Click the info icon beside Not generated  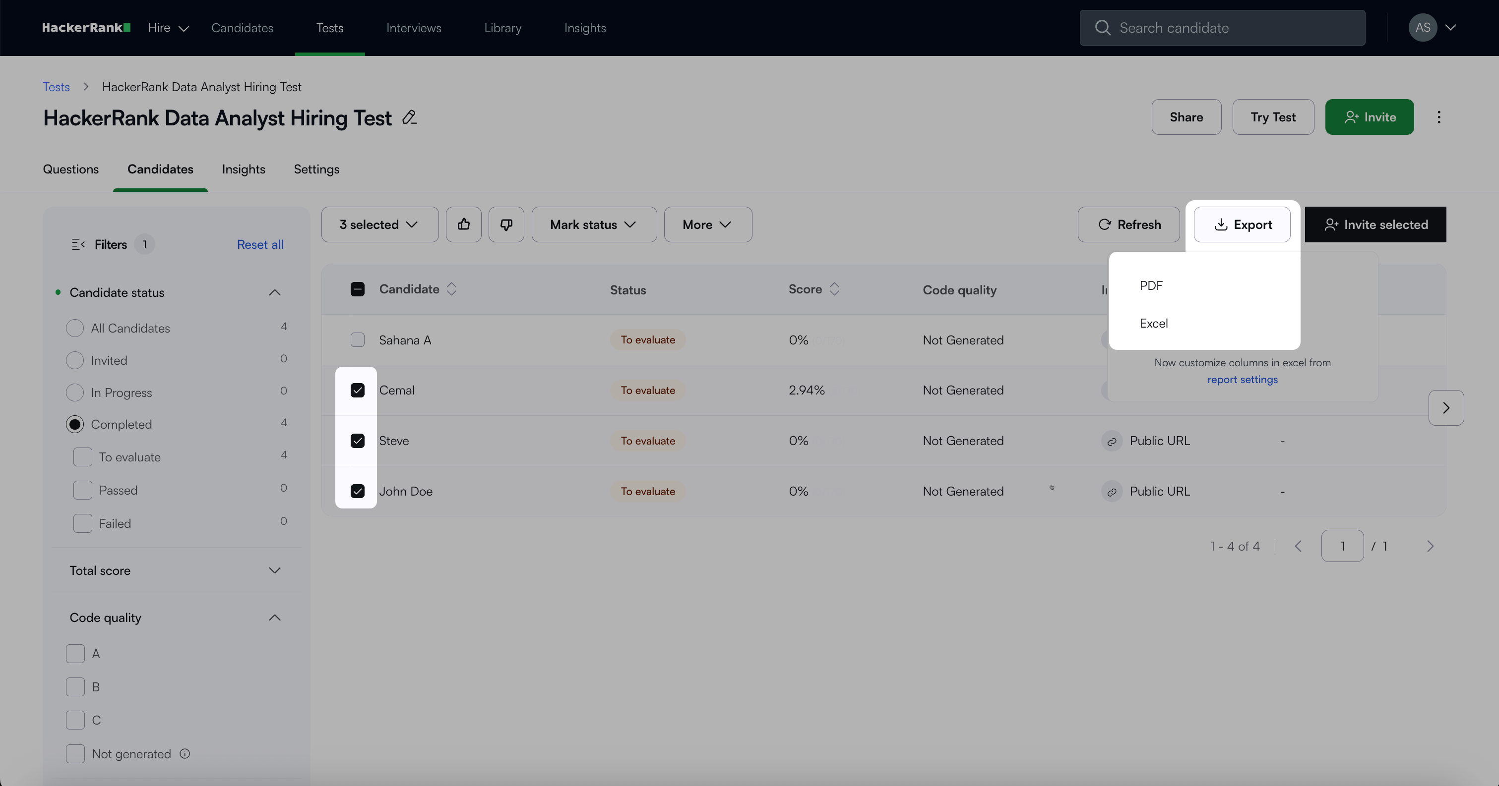tap(185, 753)
